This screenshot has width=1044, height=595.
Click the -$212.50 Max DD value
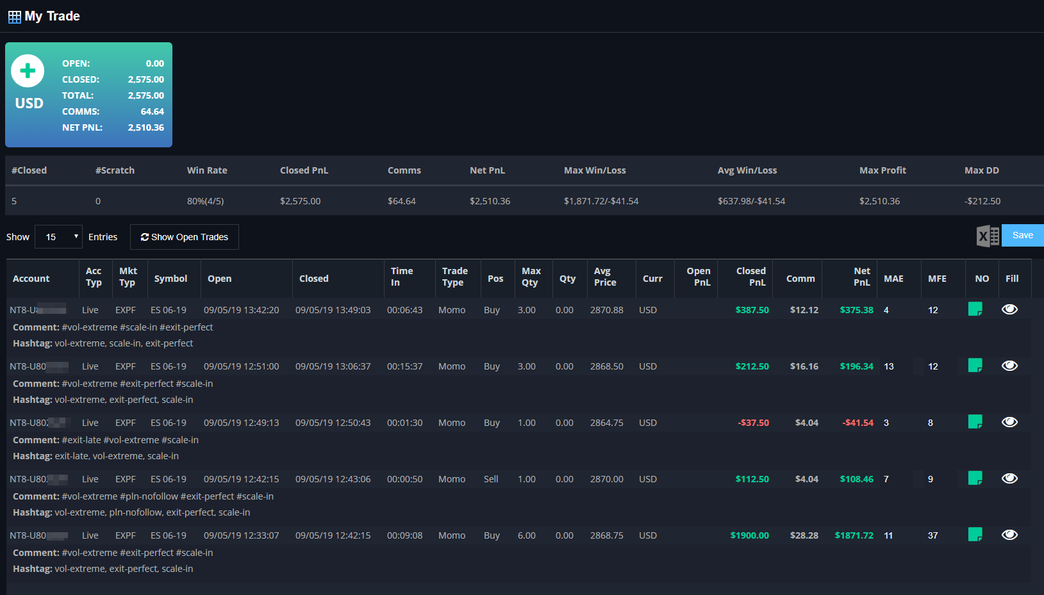coord(982,201)
